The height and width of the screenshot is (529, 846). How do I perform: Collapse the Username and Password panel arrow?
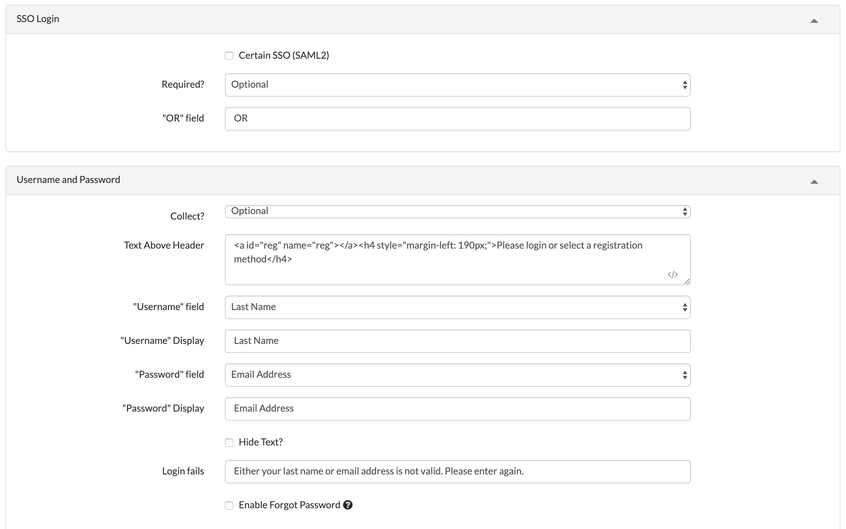tap(814, 182)
